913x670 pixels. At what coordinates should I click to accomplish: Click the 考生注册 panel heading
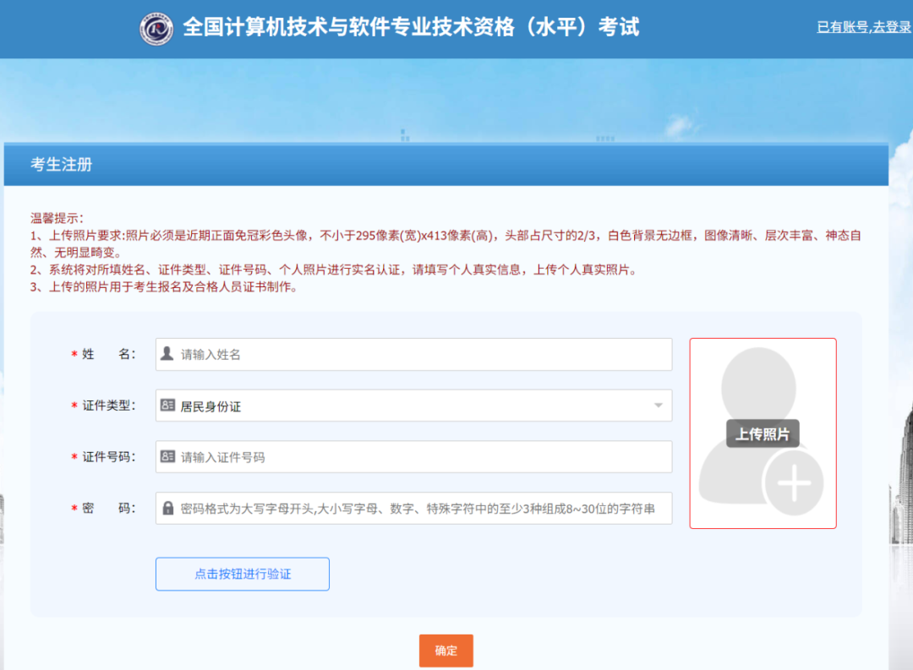pyautogui.click(x=61, y=165)
